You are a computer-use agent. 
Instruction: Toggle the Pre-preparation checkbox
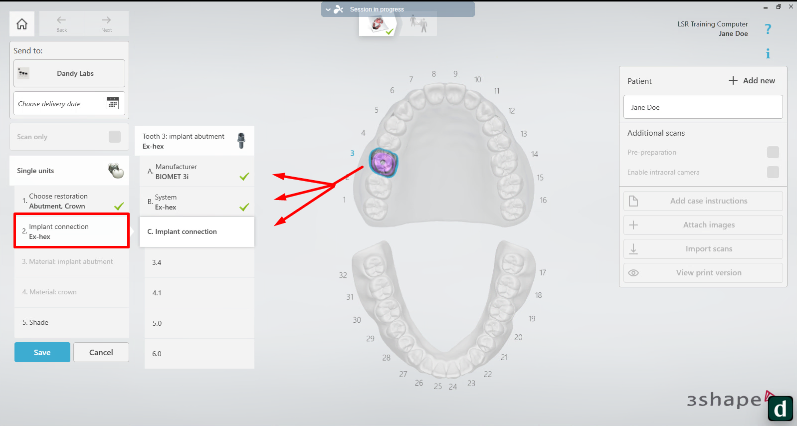pos(773,152)
